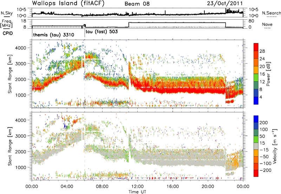The image size is (281, 194).
Task: Select the "tau (fast) 503" CPID annotation
Action: [102, 32]
